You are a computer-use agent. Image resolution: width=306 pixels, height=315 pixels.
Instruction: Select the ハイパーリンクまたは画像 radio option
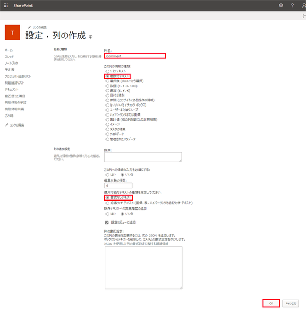[108, 114]
